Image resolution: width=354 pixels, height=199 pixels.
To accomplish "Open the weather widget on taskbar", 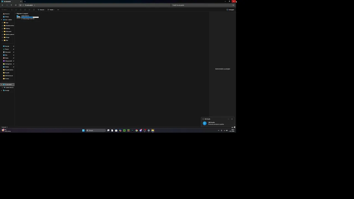I will click(6, 130).
